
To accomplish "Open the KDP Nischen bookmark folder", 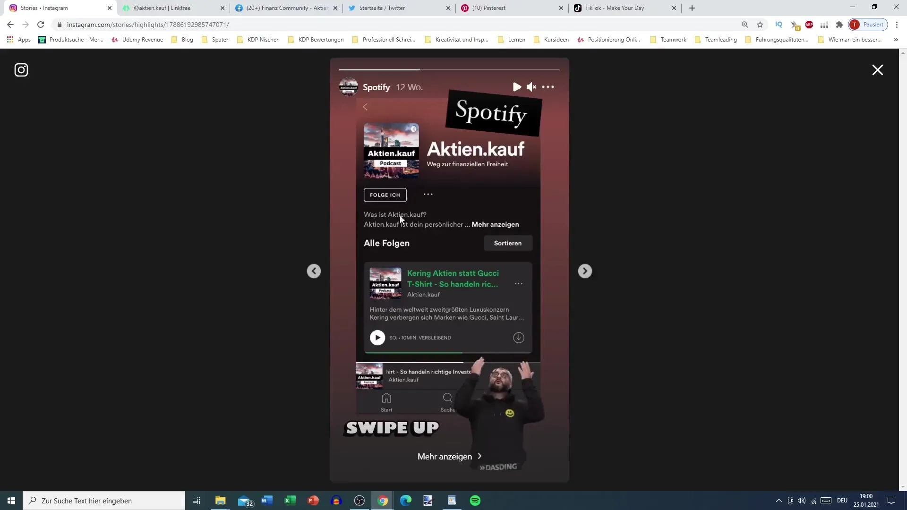I will point(258,40).
